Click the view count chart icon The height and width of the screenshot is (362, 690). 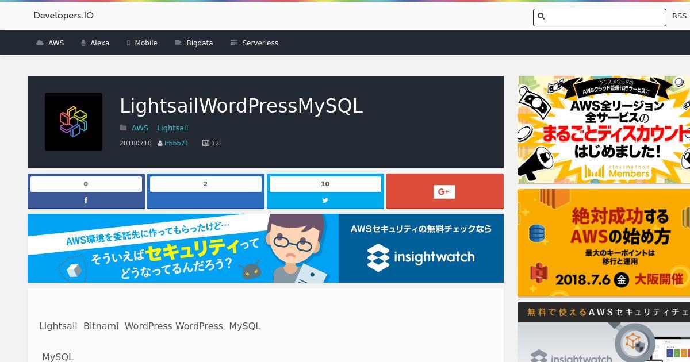(206, 143)
